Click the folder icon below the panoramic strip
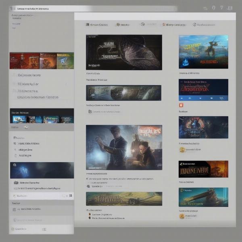This screenshot has width=242, height=242. coord(90,111)
